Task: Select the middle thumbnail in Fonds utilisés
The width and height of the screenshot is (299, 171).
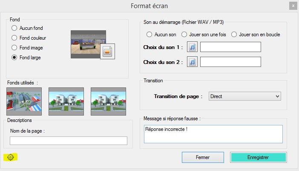Action: click(66, 101)
